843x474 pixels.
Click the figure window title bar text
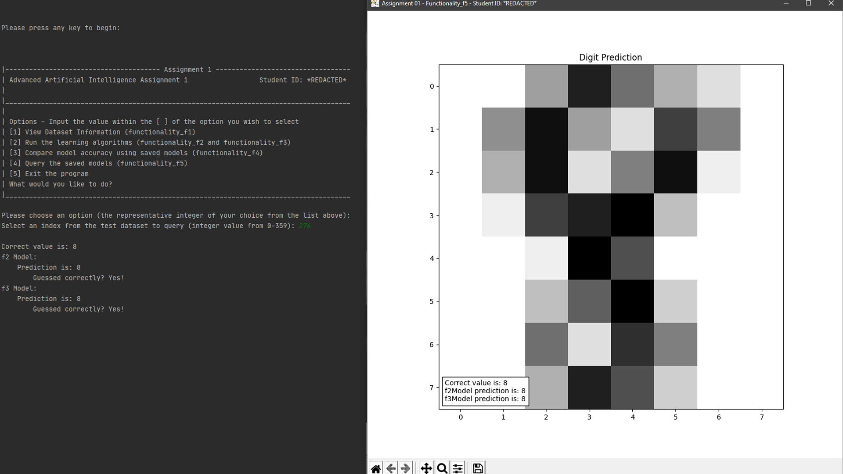pyautogui.click(x=459, y=4)
